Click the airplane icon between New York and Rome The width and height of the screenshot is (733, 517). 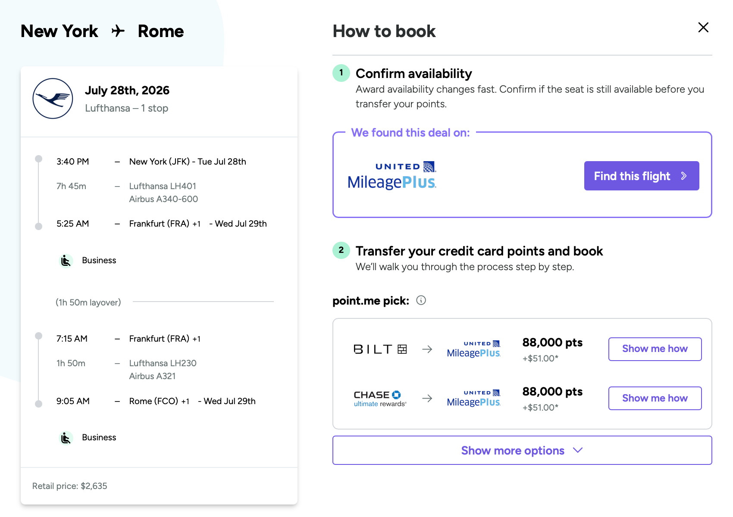click(x=118, y=31)
